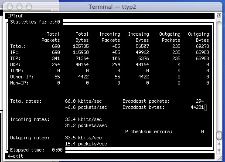This screenshot has height=162, width=225.
Task: Click the 66.0 kbits/sec total rate
Action: tap(83, 101)
